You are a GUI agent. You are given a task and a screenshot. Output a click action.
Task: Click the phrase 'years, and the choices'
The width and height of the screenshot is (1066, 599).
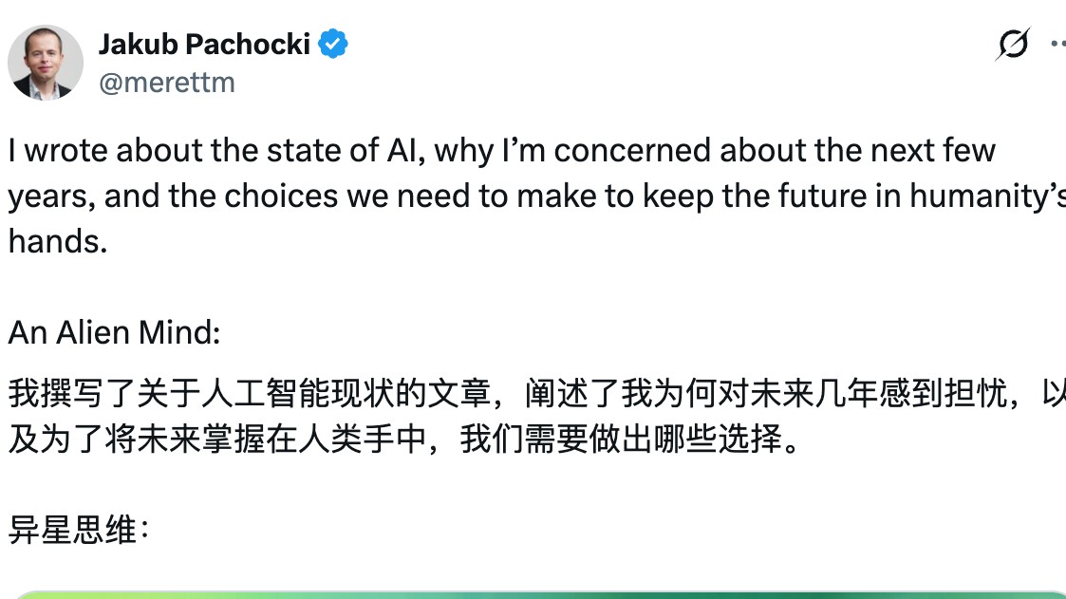[173, 197]
